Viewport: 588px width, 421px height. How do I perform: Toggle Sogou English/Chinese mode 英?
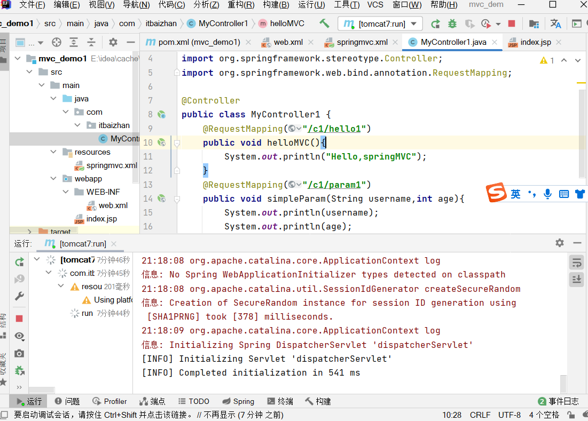(515, 194)
